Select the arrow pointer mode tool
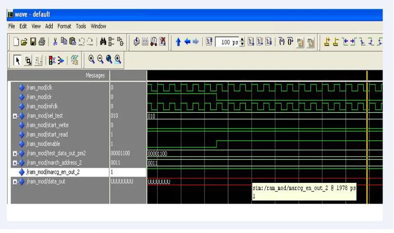This screenshot has width=394, height=233. [18, 61]
